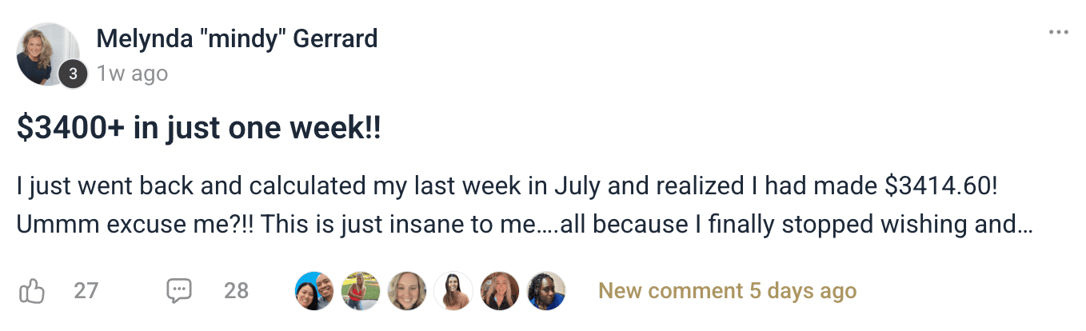This screenshot has width=1086, height=331.
Task: Open comments via speech bubble icon
Action: 178,291
